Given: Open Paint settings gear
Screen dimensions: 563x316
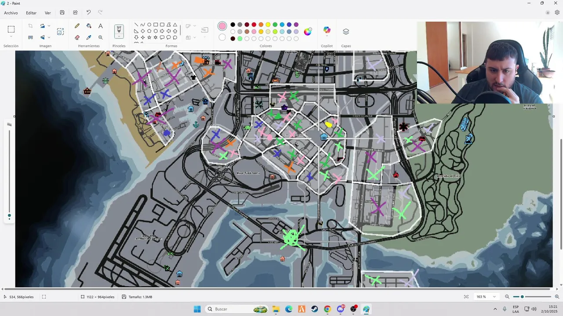Looking at the screenshot, I should tap(557, 13).
